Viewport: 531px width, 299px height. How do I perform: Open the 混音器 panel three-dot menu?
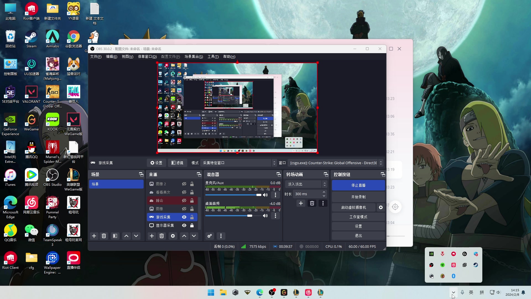pos(221,236)
